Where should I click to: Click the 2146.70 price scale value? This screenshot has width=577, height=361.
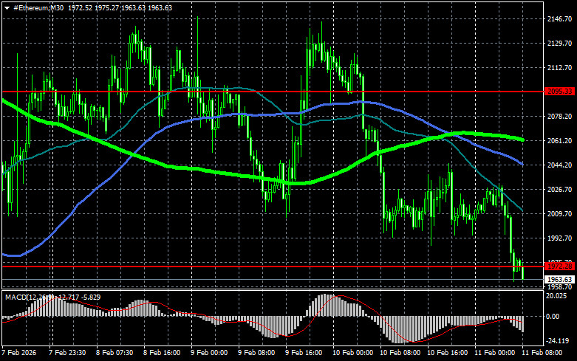pos(559,19)
